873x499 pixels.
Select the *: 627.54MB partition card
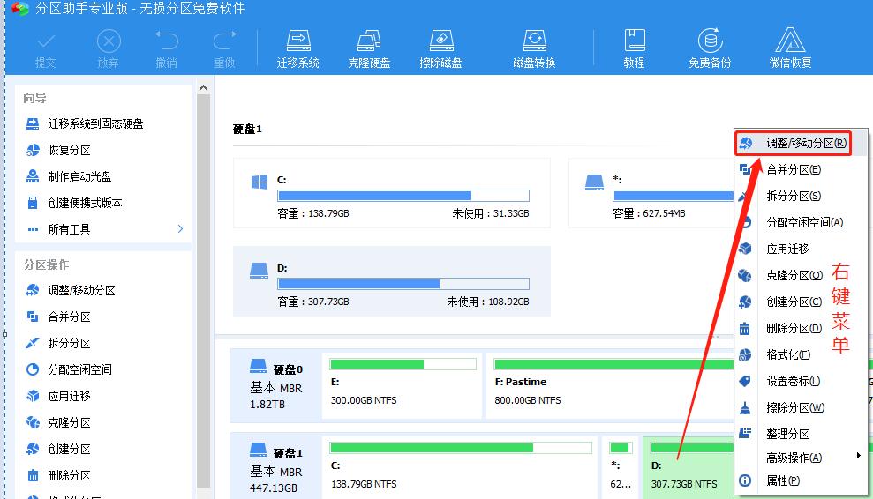(651, 193)
